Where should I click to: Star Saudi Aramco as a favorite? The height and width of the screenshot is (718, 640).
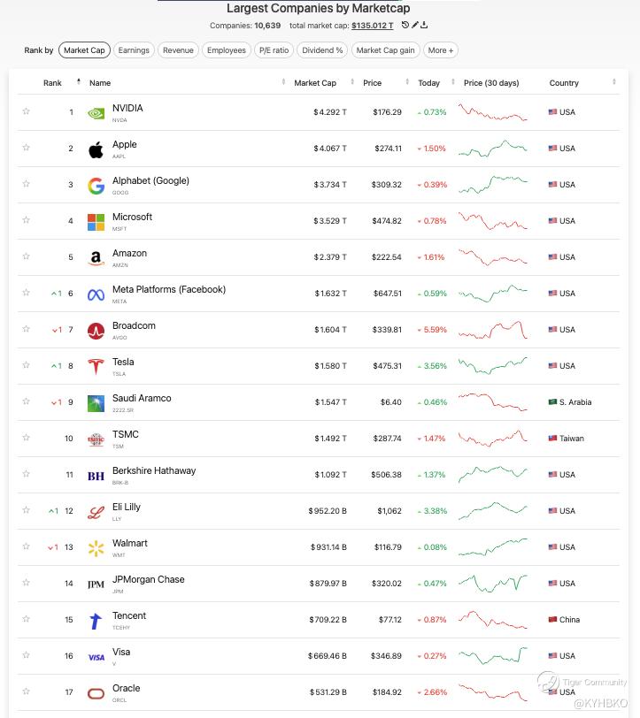pos(27,401)
